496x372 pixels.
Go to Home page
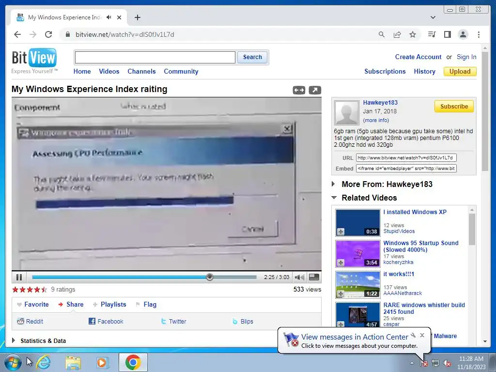point(82,72)
